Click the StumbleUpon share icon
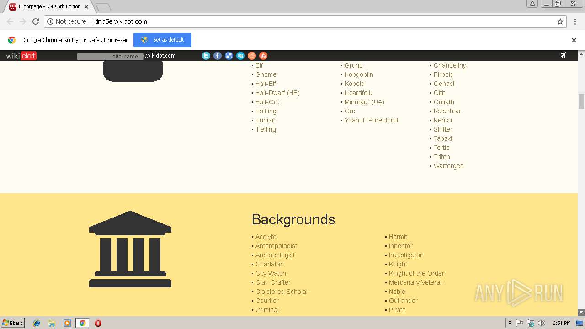This screenshot has width=585, height=329. 263,56
